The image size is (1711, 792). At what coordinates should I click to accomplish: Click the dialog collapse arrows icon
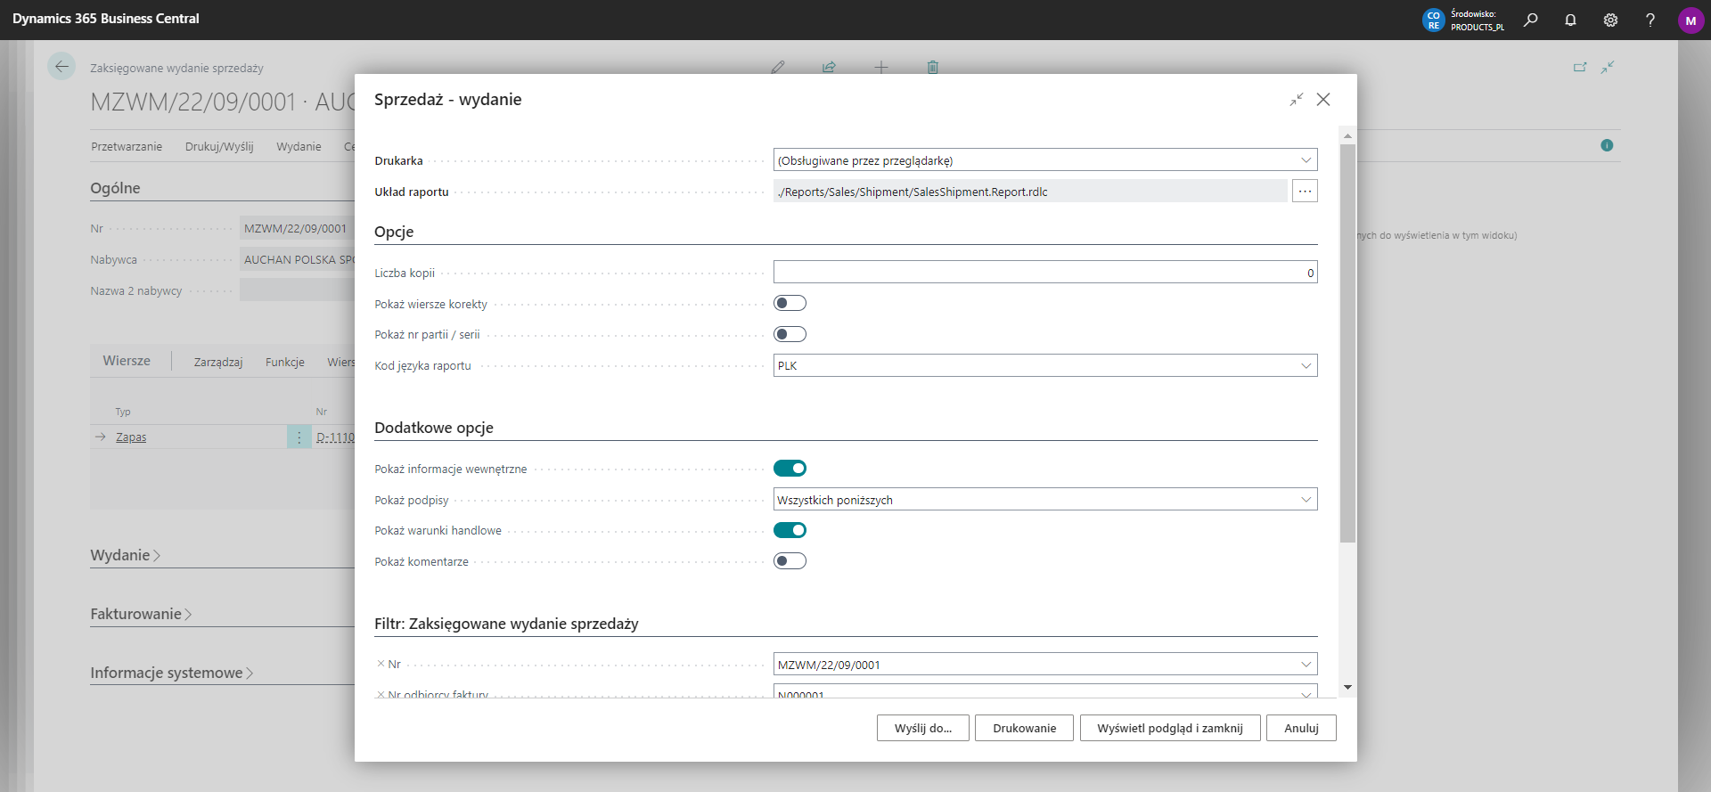(x=1297, y=100)
